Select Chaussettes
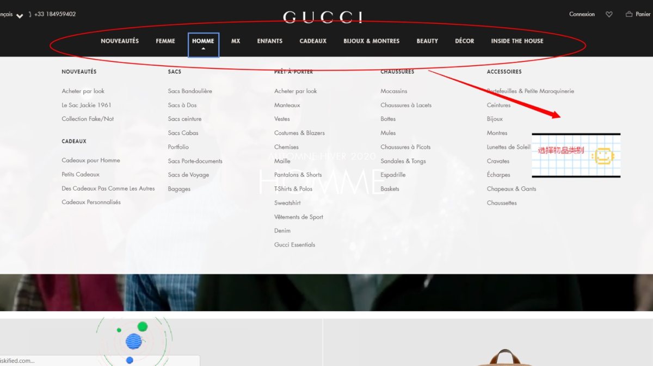The height and width of the screenshot is (366, 653). 502,203
